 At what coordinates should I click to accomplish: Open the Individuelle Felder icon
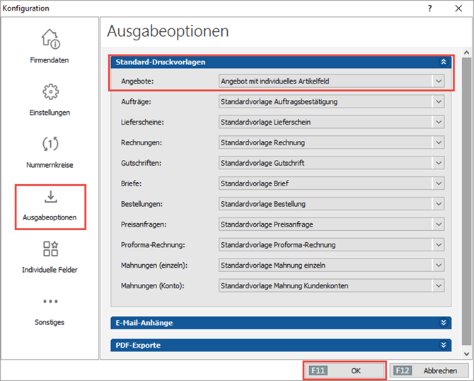(x=50, y=249)
